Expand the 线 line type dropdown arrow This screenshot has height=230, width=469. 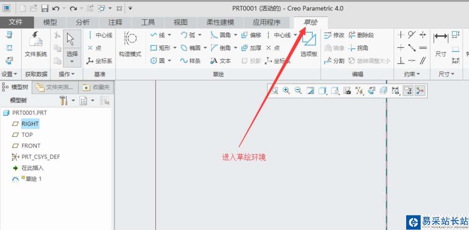tap(169, 35)
